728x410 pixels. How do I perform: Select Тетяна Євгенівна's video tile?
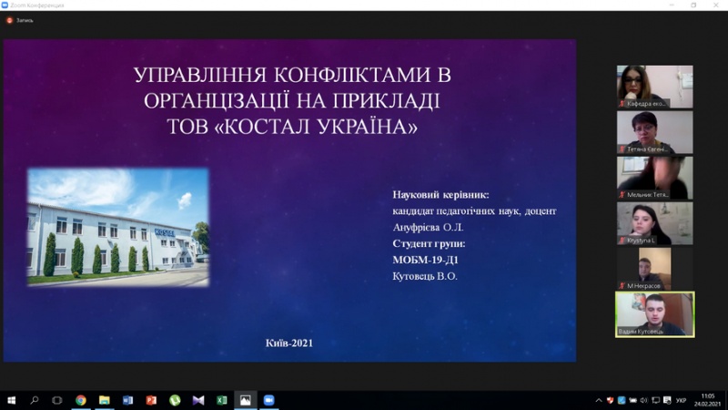654,132
